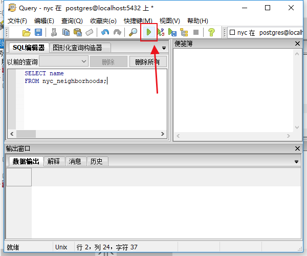Click the SQL editor left scroll arrow
The height and width of the screenshot is (256, 307).
12,134
